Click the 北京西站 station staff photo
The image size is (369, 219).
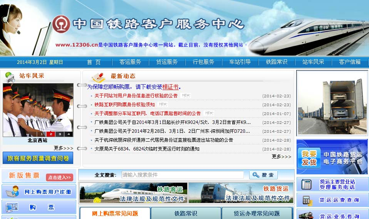(38, 110)
